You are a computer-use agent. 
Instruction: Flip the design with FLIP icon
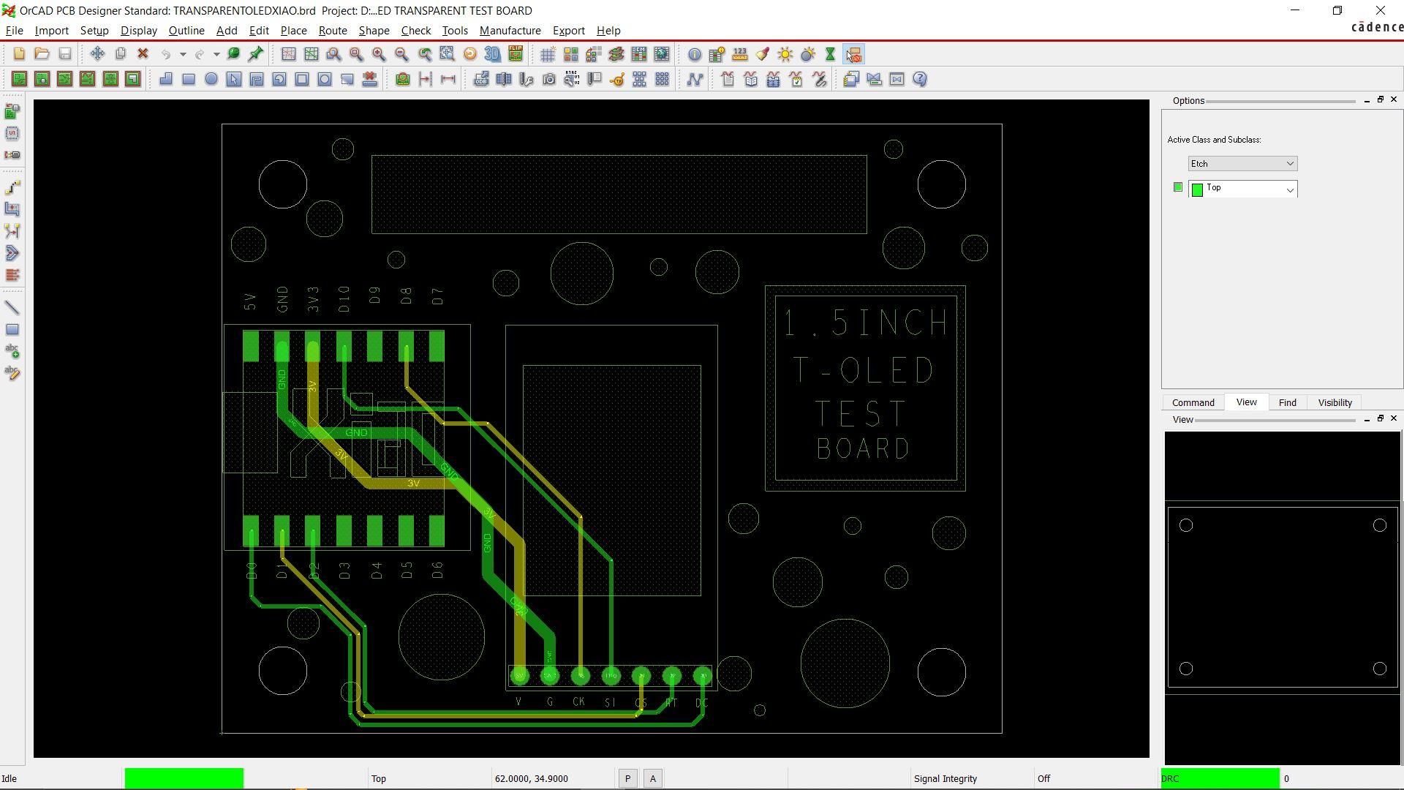(516, 54)
